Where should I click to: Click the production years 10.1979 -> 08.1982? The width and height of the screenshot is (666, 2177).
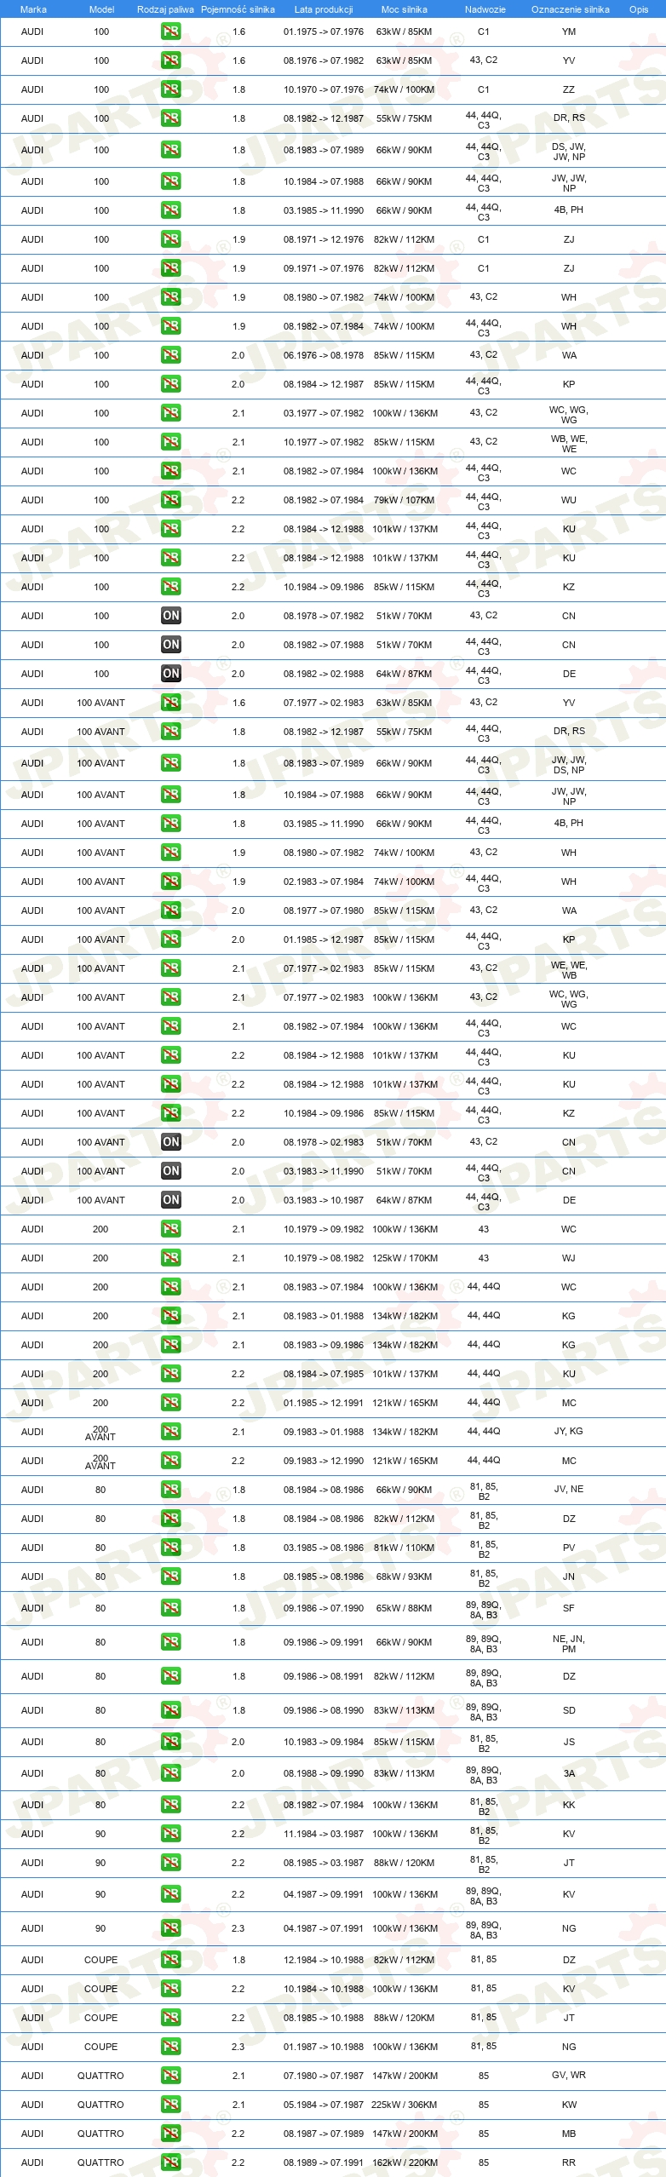pos(324,1258)
